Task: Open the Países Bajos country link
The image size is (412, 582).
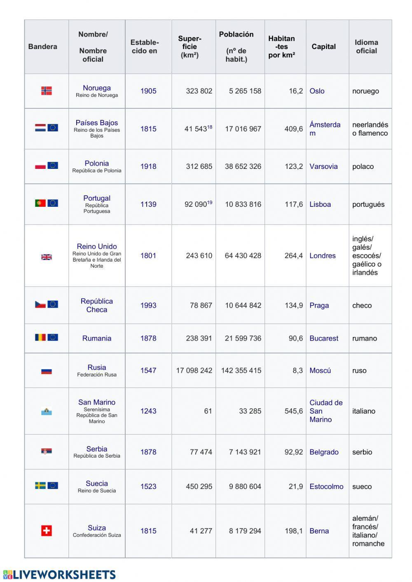Action: [x=97, y=123]
